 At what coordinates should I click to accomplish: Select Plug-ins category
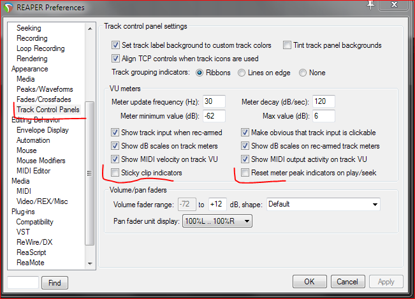[x=23, y=212]
